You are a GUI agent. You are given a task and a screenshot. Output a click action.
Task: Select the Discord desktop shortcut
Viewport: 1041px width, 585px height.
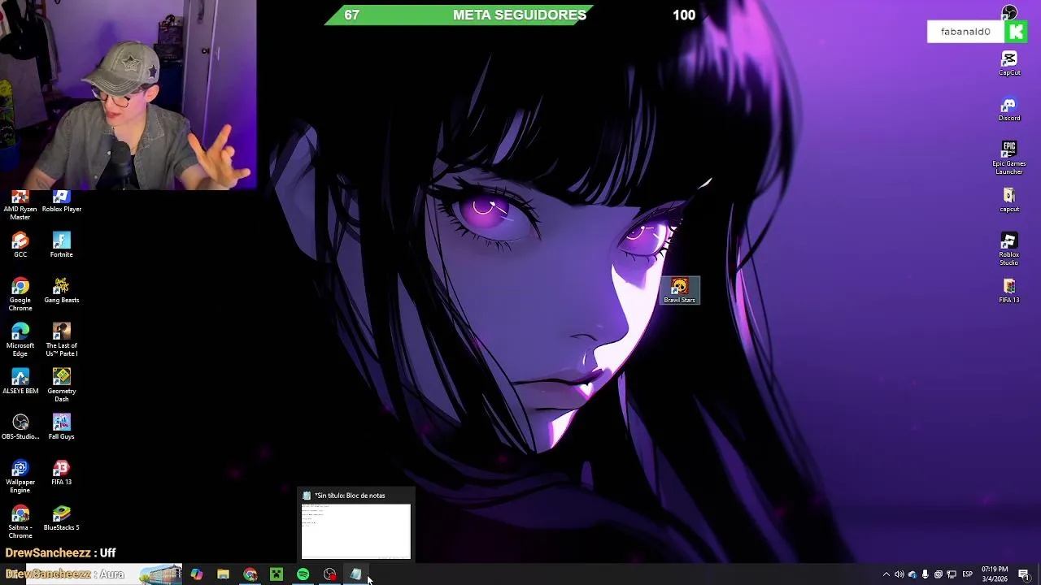click(x=1009, y=109)
